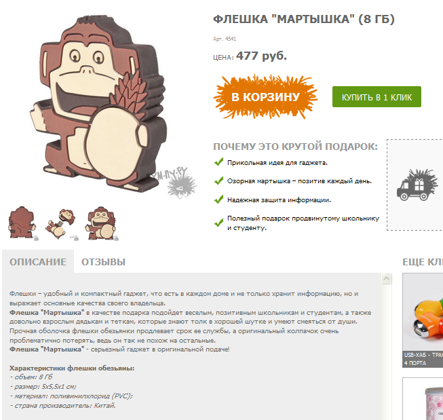Click the article number Арт. 4541

[x=225, y=39]
